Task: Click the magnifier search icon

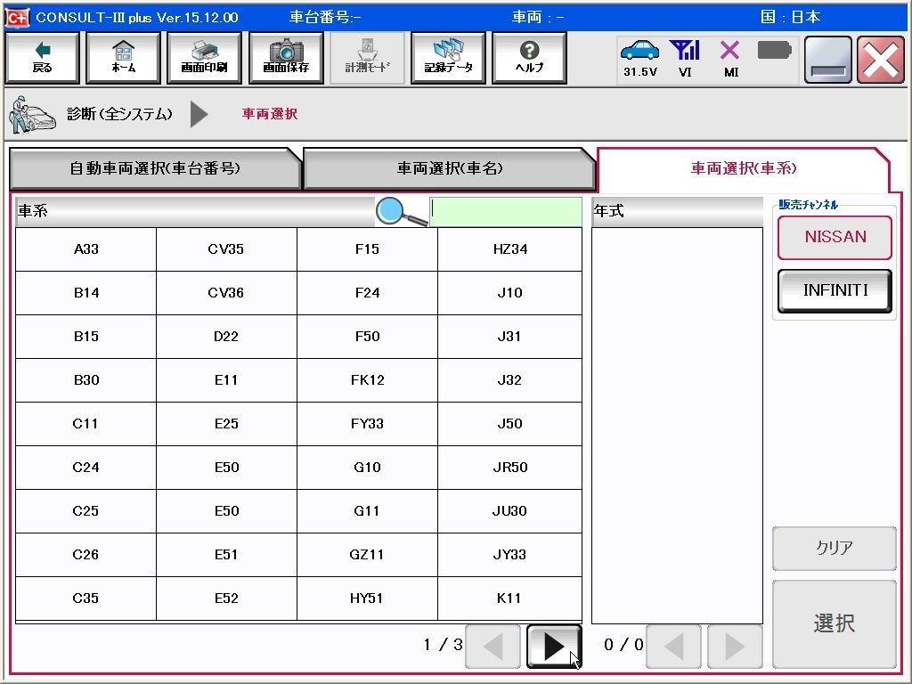Action: click(390, 210)
